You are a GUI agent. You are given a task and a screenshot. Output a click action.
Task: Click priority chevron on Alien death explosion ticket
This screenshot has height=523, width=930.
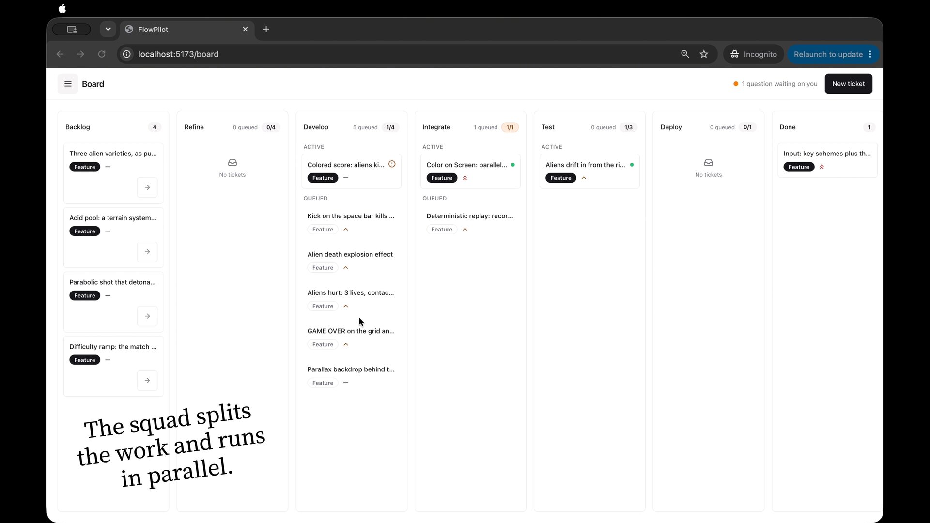point(346,268)
